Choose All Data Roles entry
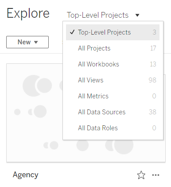 point(113,128)
